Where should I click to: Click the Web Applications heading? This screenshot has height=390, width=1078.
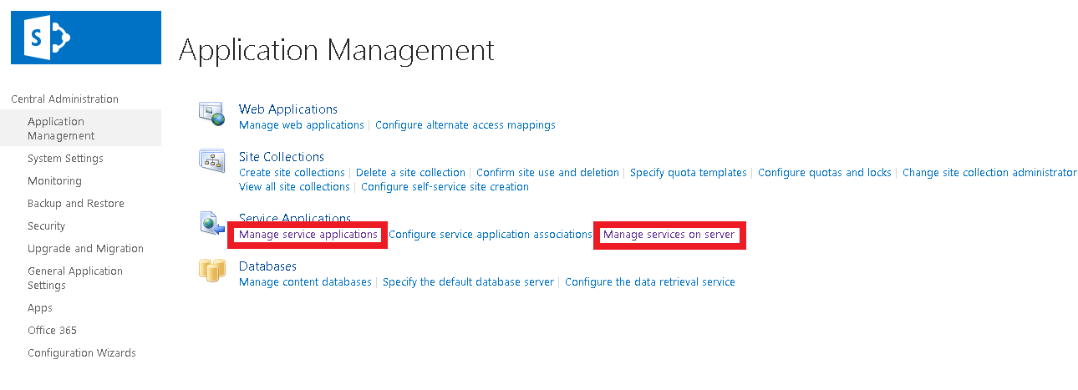coord(287,109)
